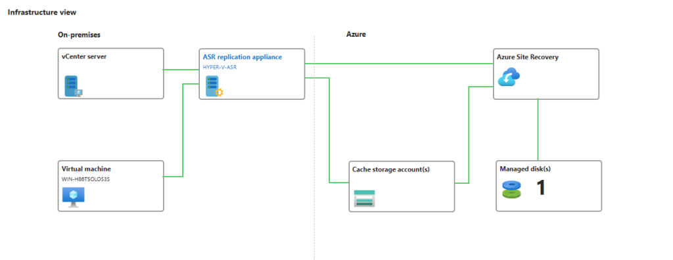
Task: Click the Infrastructure view heading
Action: [42, 12]
